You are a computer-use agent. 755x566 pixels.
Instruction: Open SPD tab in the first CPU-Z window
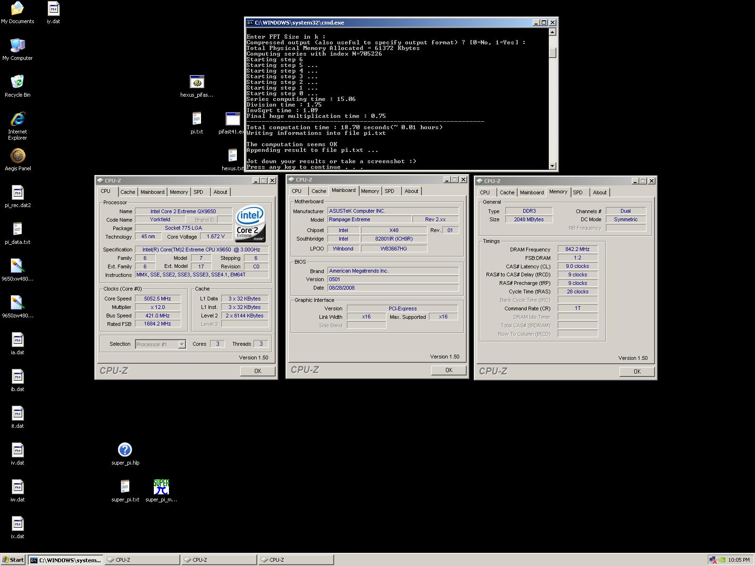coord(198,192)
